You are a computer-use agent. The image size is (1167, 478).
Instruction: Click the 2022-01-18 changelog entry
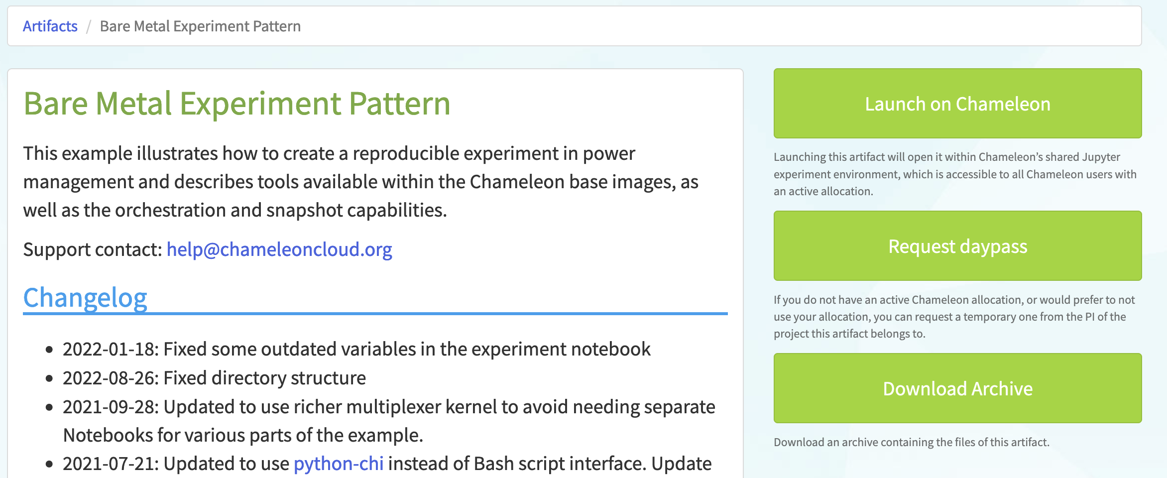356,349
